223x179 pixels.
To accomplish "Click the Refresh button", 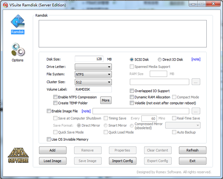I will point(193,150).
